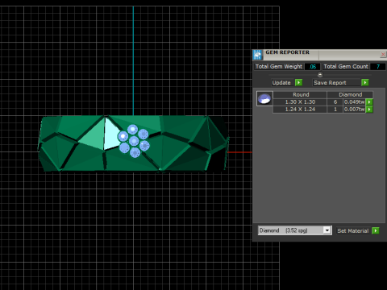Click the GEM REPORTER title bar text
This screenshot has height=290, width=387.
[287, 52]
